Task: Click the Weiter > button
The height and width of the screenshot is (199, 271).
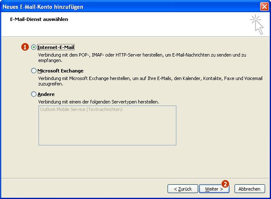Action: coord(214,189)
